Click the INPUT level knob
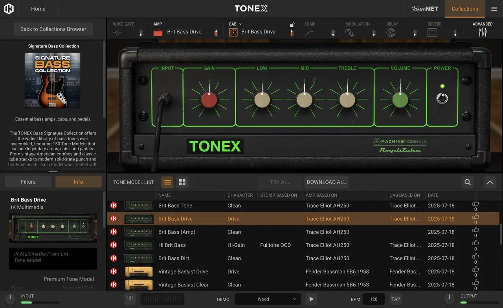 10,299
